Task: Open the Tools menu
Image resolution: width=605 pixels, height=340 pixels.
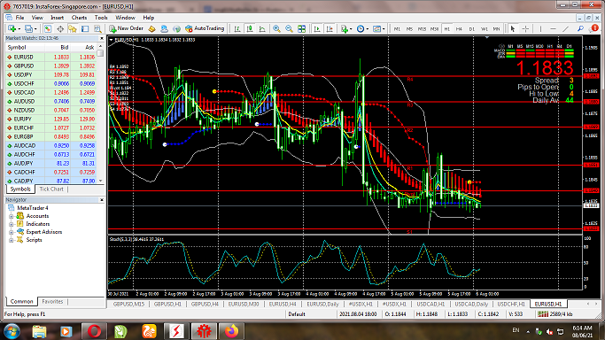Action: [x=101, y=18]
